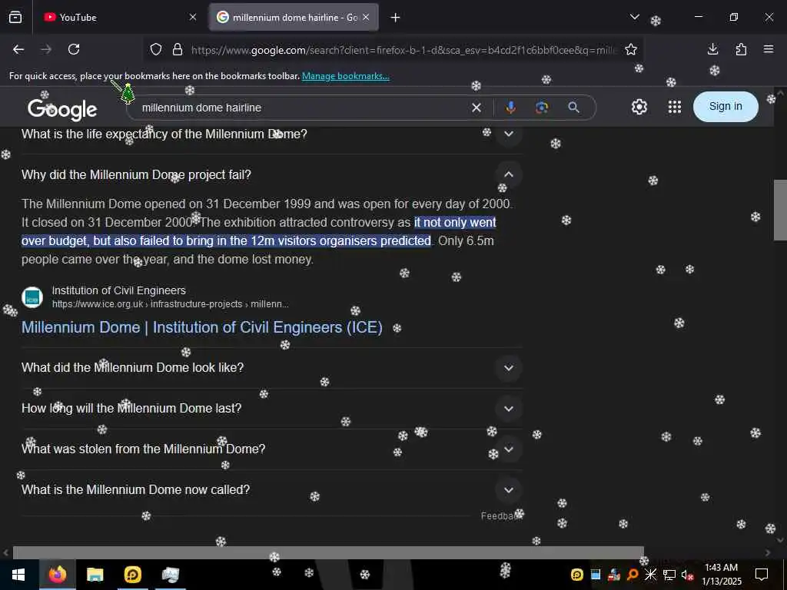
Task: Open the yellow circular app on taskbar
Action: pos(132,575)
